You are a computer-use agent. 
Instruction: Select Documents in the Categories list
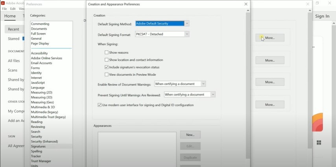(x=39, y=29)
